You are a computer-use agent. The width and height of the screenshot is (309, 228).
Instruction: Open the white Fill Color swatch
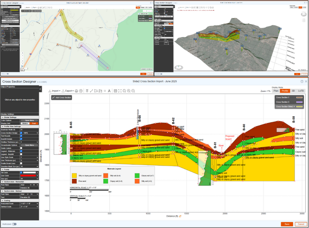[29, 172]
